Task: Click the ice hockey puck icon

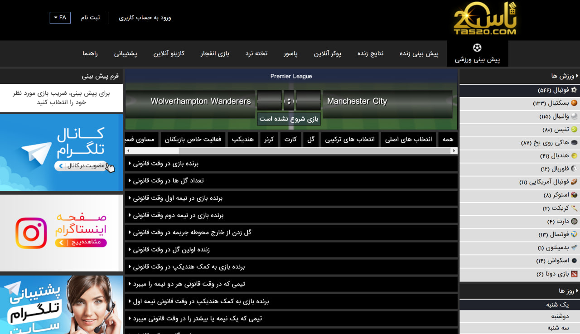Action: coord(574,143)
